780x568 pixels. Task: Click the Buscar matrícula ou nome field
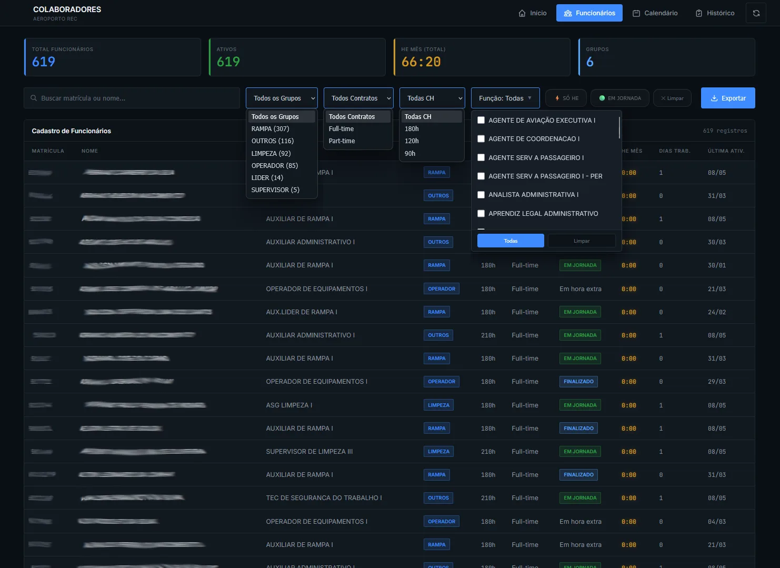132,98
